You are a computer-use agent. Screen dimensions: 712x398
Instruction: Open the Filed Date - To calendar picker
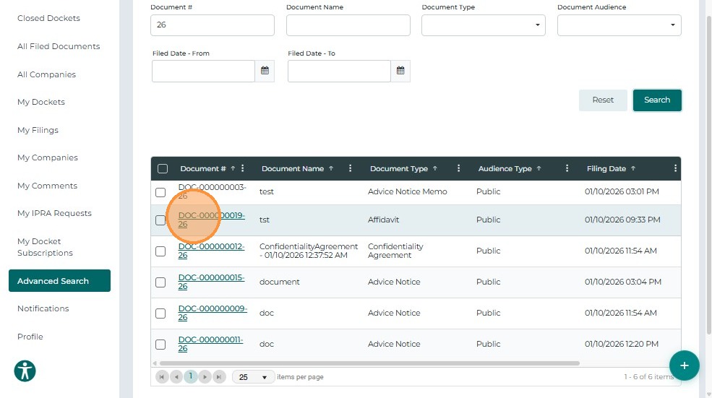coord(400,71)
